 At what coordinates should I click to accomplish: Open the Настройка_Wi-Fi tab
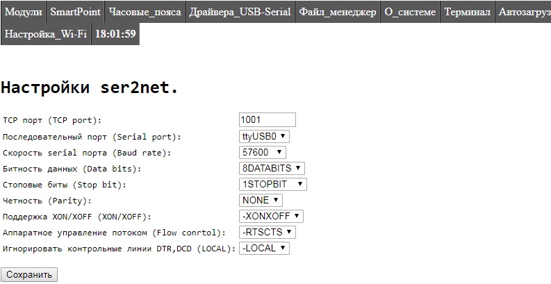(46, 33)
